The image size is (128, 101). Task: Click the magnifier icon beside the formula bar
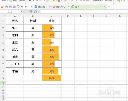[31, 12]
